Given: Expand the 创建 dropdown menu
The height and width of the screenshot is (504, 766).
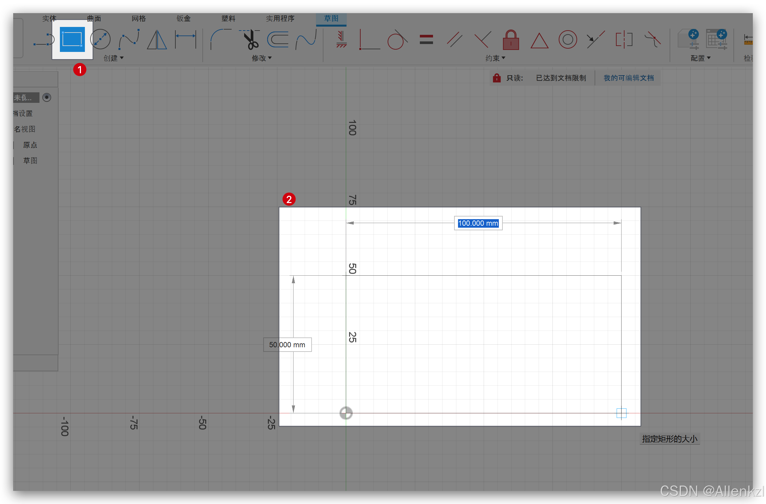Looking at the screenshot, I should 114,58.
